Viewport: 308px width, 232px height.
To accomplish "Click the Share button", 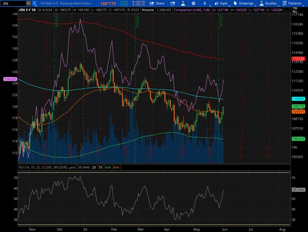I will [x=157, y=3].
